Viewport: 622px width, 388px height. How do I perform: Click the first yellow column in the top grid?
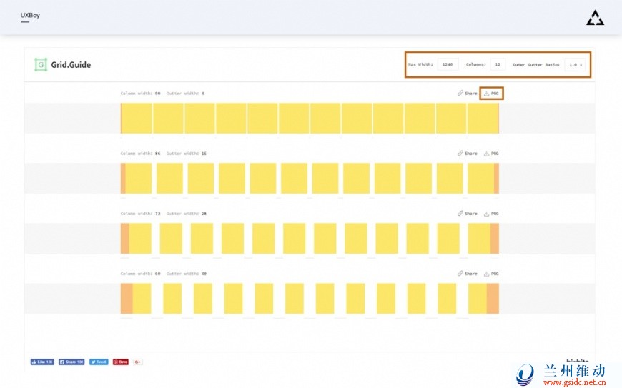click(x=137, y=118)
